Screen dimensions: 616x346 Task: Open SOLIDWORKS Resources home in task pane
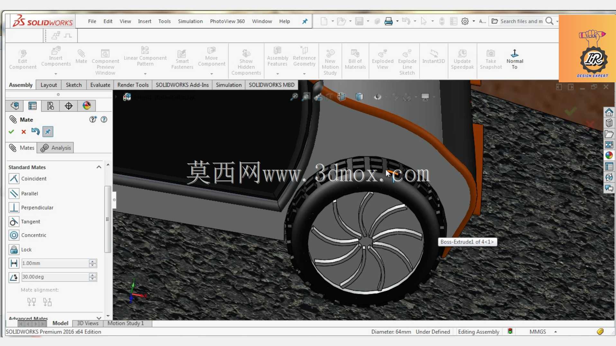point(609,112)
